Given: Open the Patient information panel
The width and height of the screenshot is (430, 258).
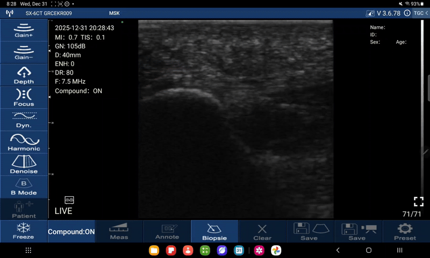Looking at the screenshot, I should click(24, 210).
